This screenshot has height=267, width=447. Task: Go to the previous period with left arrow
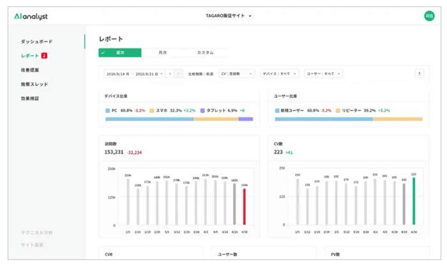[170, 73]
